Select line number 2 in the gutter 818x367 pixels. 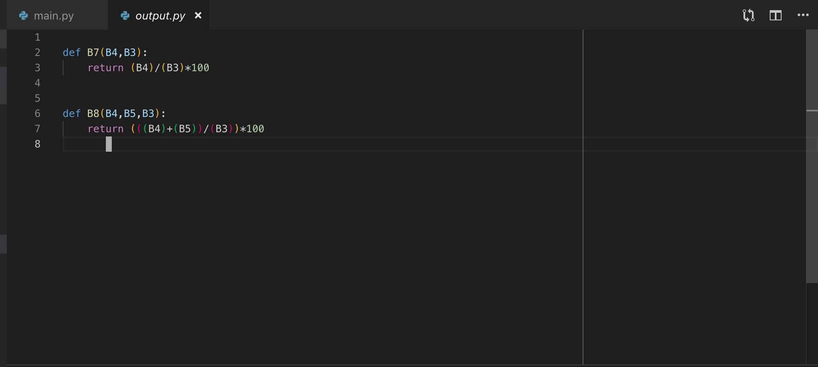[x=37, y=53]
